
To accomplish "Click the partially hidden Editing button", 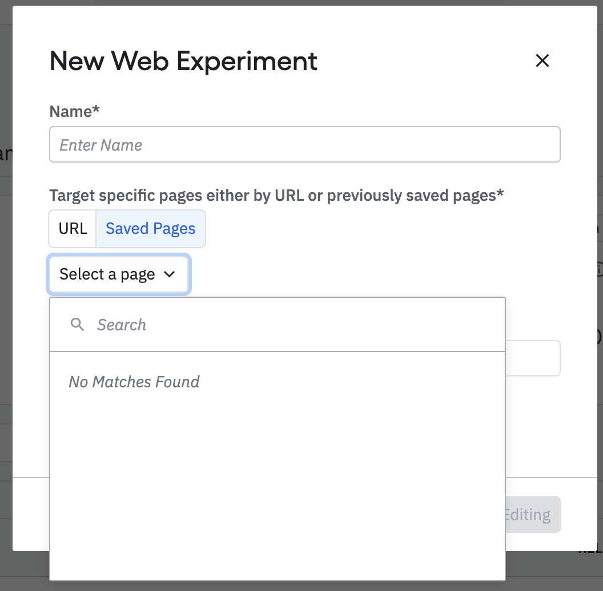I will point(533,515).
